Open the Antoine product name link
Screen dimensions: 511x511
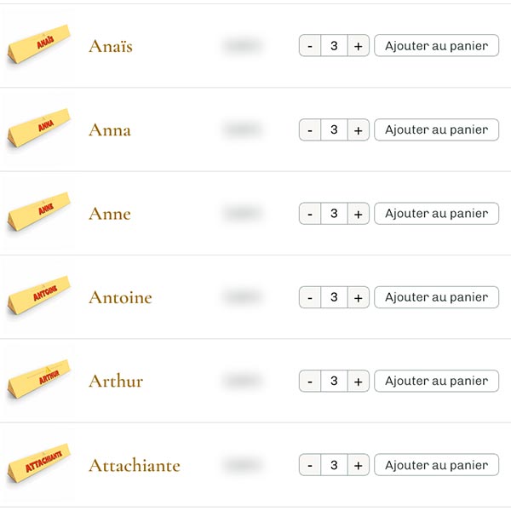(x=120, y=297)
